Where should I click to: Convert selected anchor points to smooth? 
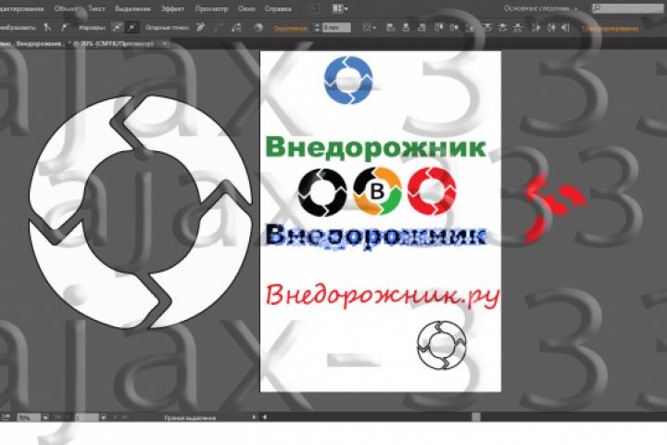(64, 28)
